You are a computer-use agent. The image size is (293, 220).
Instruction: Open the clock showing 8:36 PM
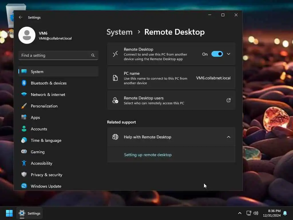[272, 213]
